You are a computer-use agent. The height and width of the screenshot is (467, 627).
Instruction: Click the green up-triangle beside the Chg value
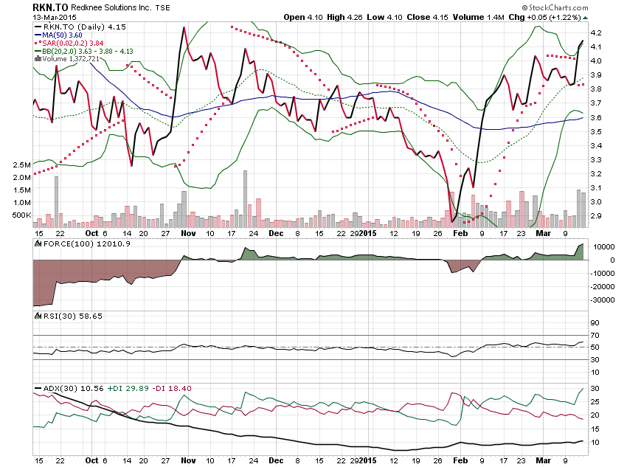click(x=586, y=18)
